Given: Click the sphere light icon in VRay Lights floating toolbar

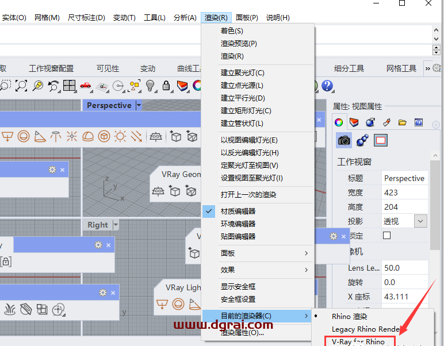Looking at the screenshot, I should point(178,305).
